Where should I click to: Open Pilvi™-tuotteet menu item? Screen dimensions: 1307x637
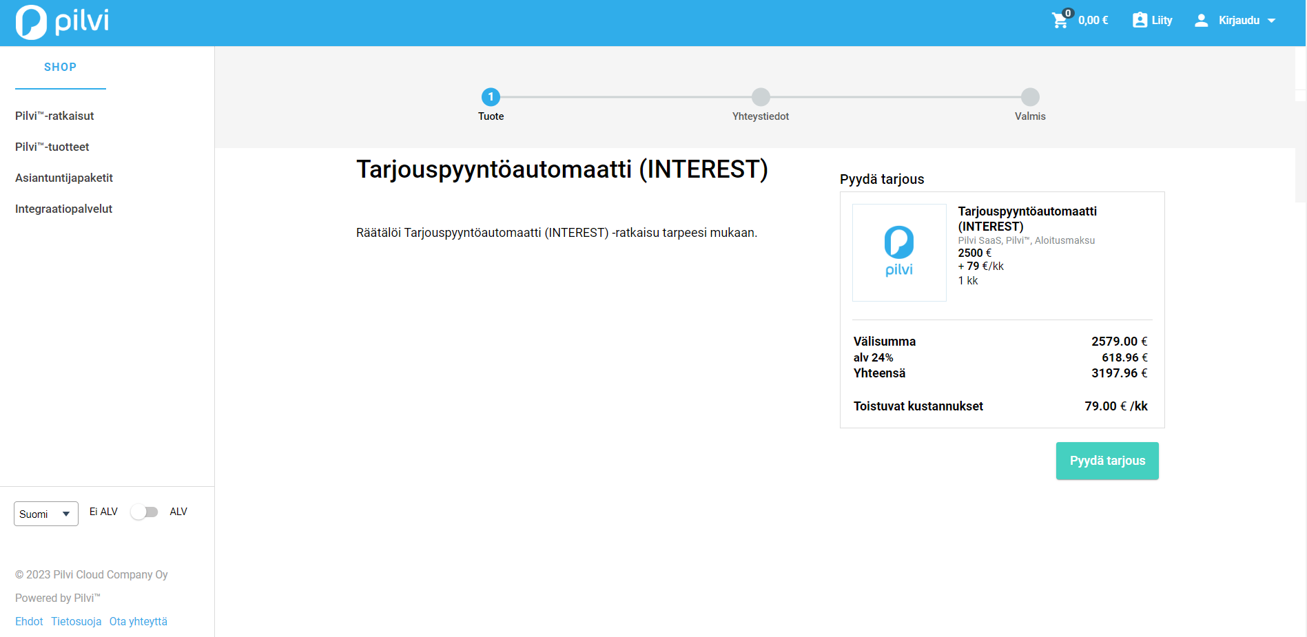[x=52, y=147]
